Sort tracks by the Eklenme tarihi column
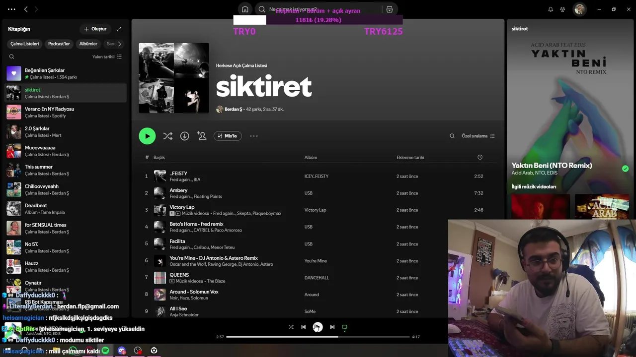 click(x=410, y=157)
